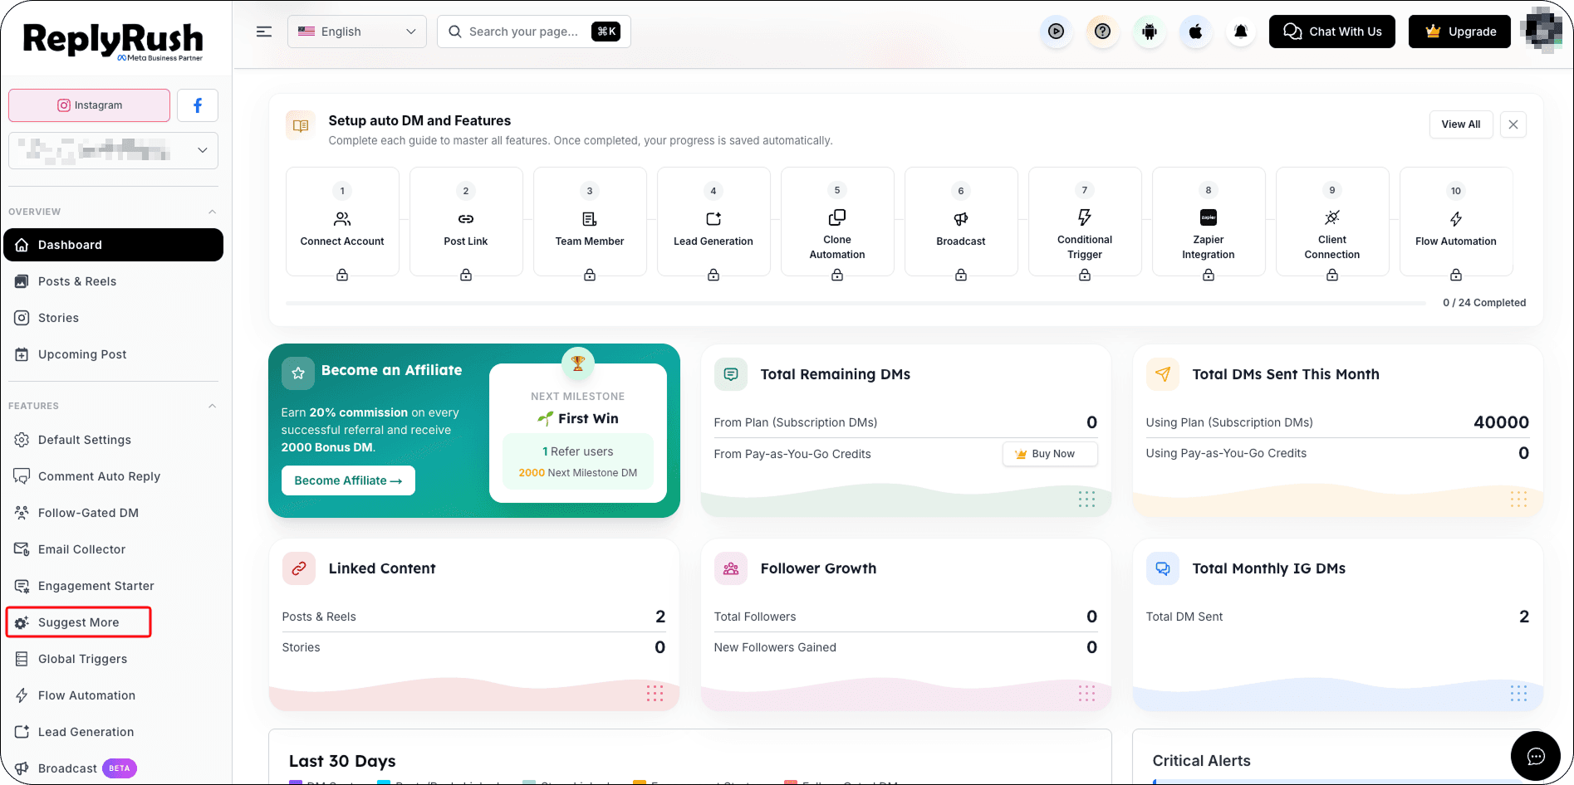This screenshot has width=1574, height=785.
Task: Open the Broadcast setup guide card
Action: tap(961, 222)
